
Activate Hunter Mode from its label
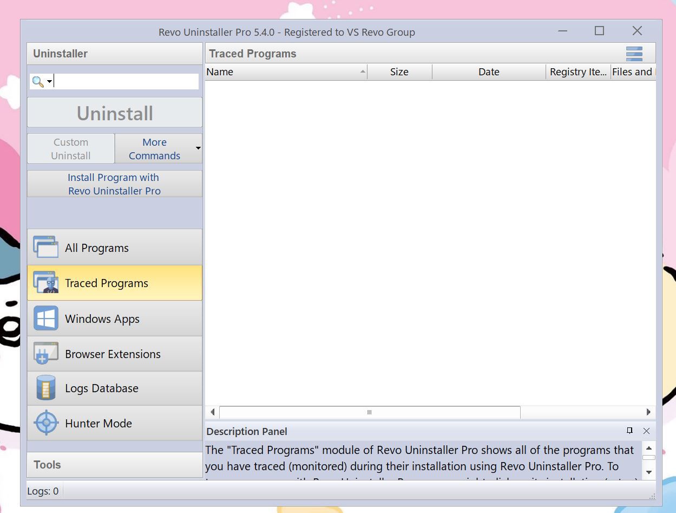click(99, 424)
